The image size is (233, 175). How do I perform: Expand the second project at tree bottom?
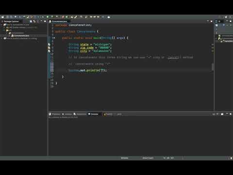[x=2, y=38]
